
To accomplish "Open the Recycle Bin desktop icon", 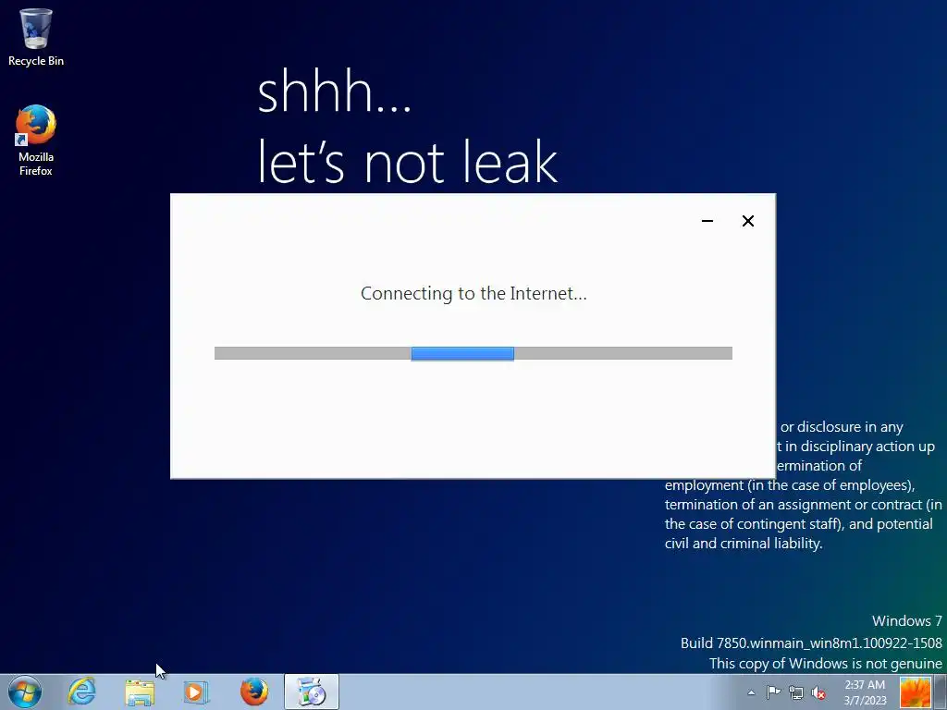I will pyautogui.click(x=36, y=36).
